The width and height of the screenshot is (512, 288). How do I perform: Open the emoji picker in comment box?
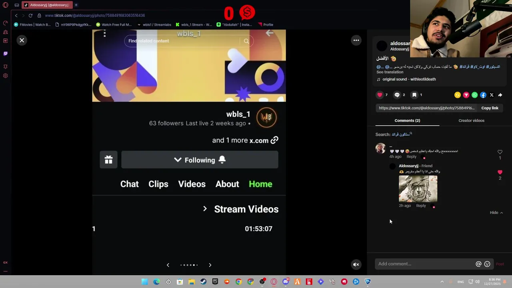pos(487,264)
